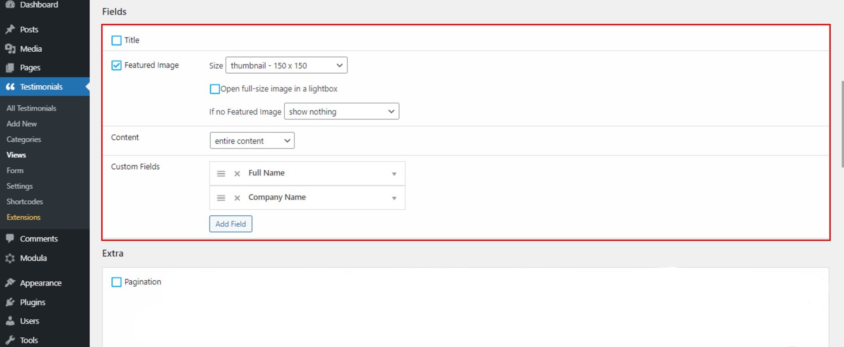844x347 pixels.
Task: Click the Custom Fields label
Action: (135, 167)
